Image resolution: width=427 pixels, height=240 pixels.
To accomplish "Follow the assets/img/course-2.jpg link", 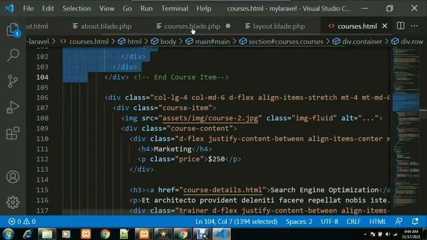I will click(210, 118).
